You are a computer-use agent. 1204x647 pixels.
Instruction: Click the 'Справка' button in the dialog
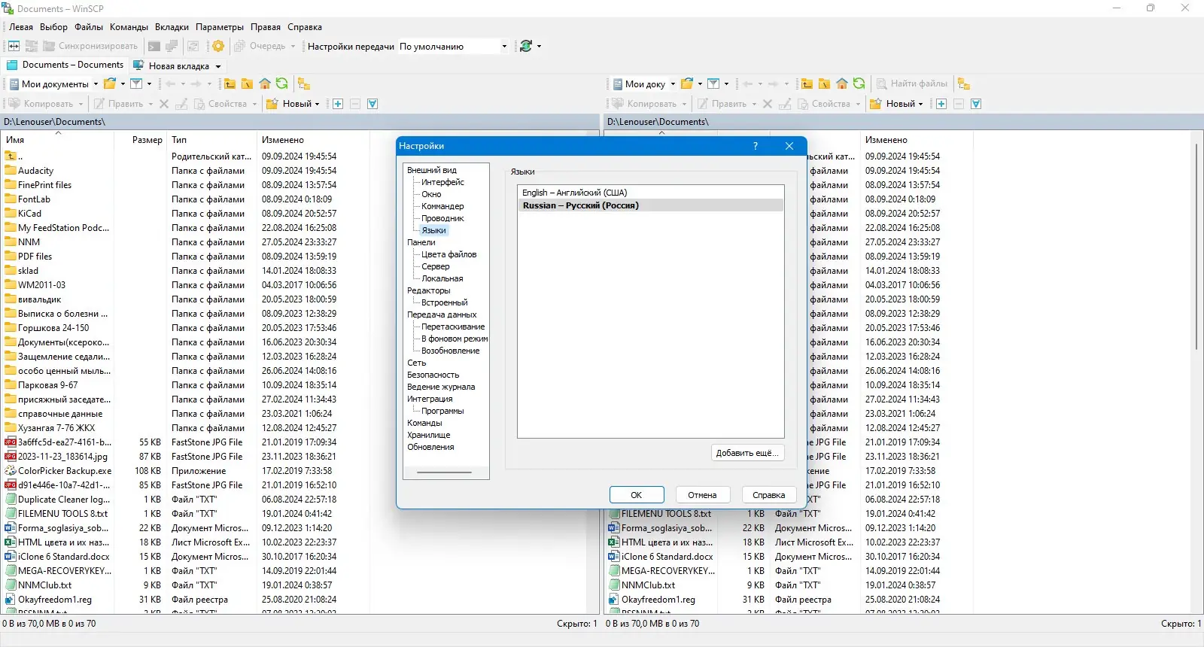point(768,495)
